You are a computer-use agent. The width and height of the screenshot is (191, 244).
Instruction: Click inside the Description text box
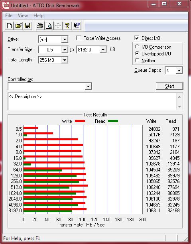click(x=92, y=102)
